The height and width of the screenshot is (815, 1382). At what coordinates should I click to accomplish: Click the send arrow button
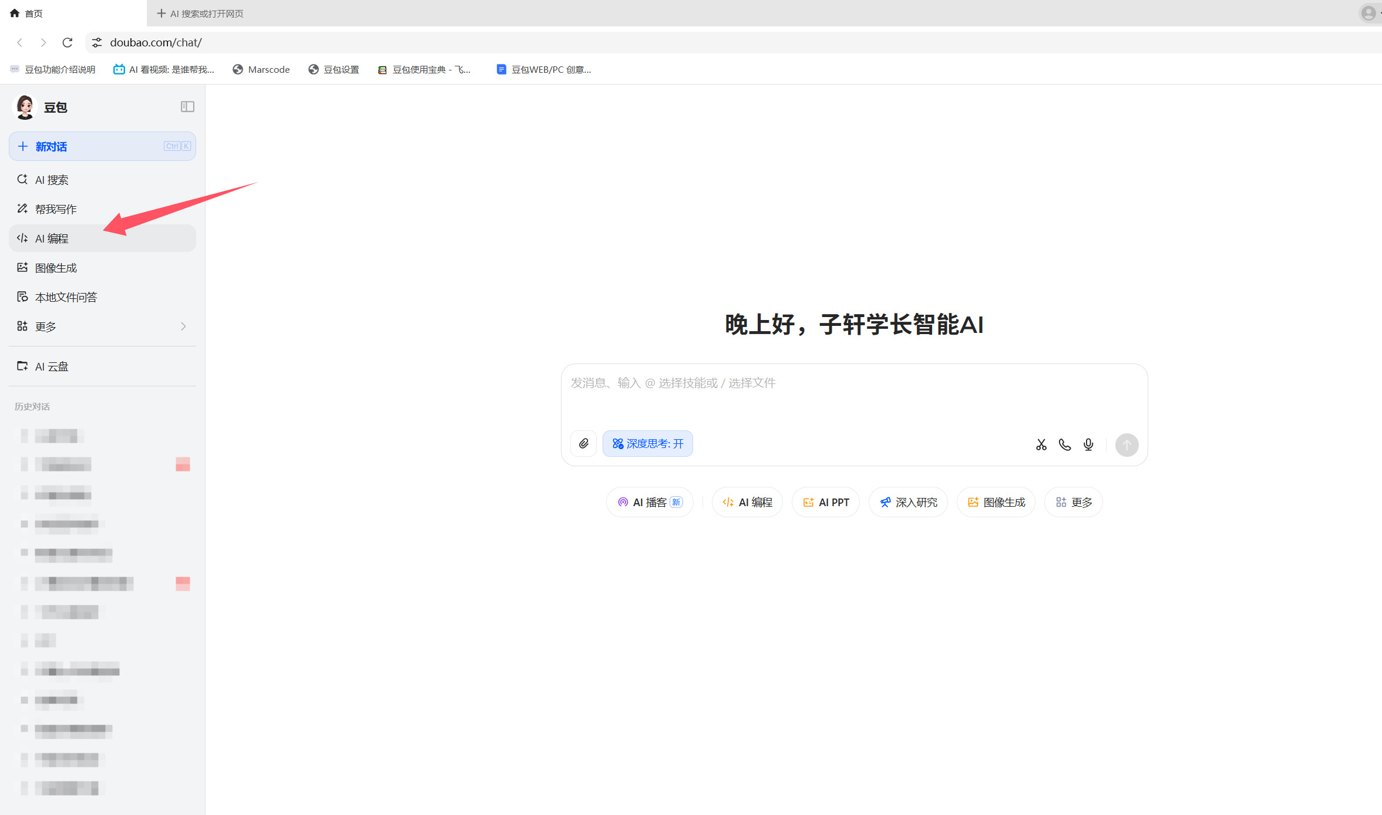point(1127,444)
